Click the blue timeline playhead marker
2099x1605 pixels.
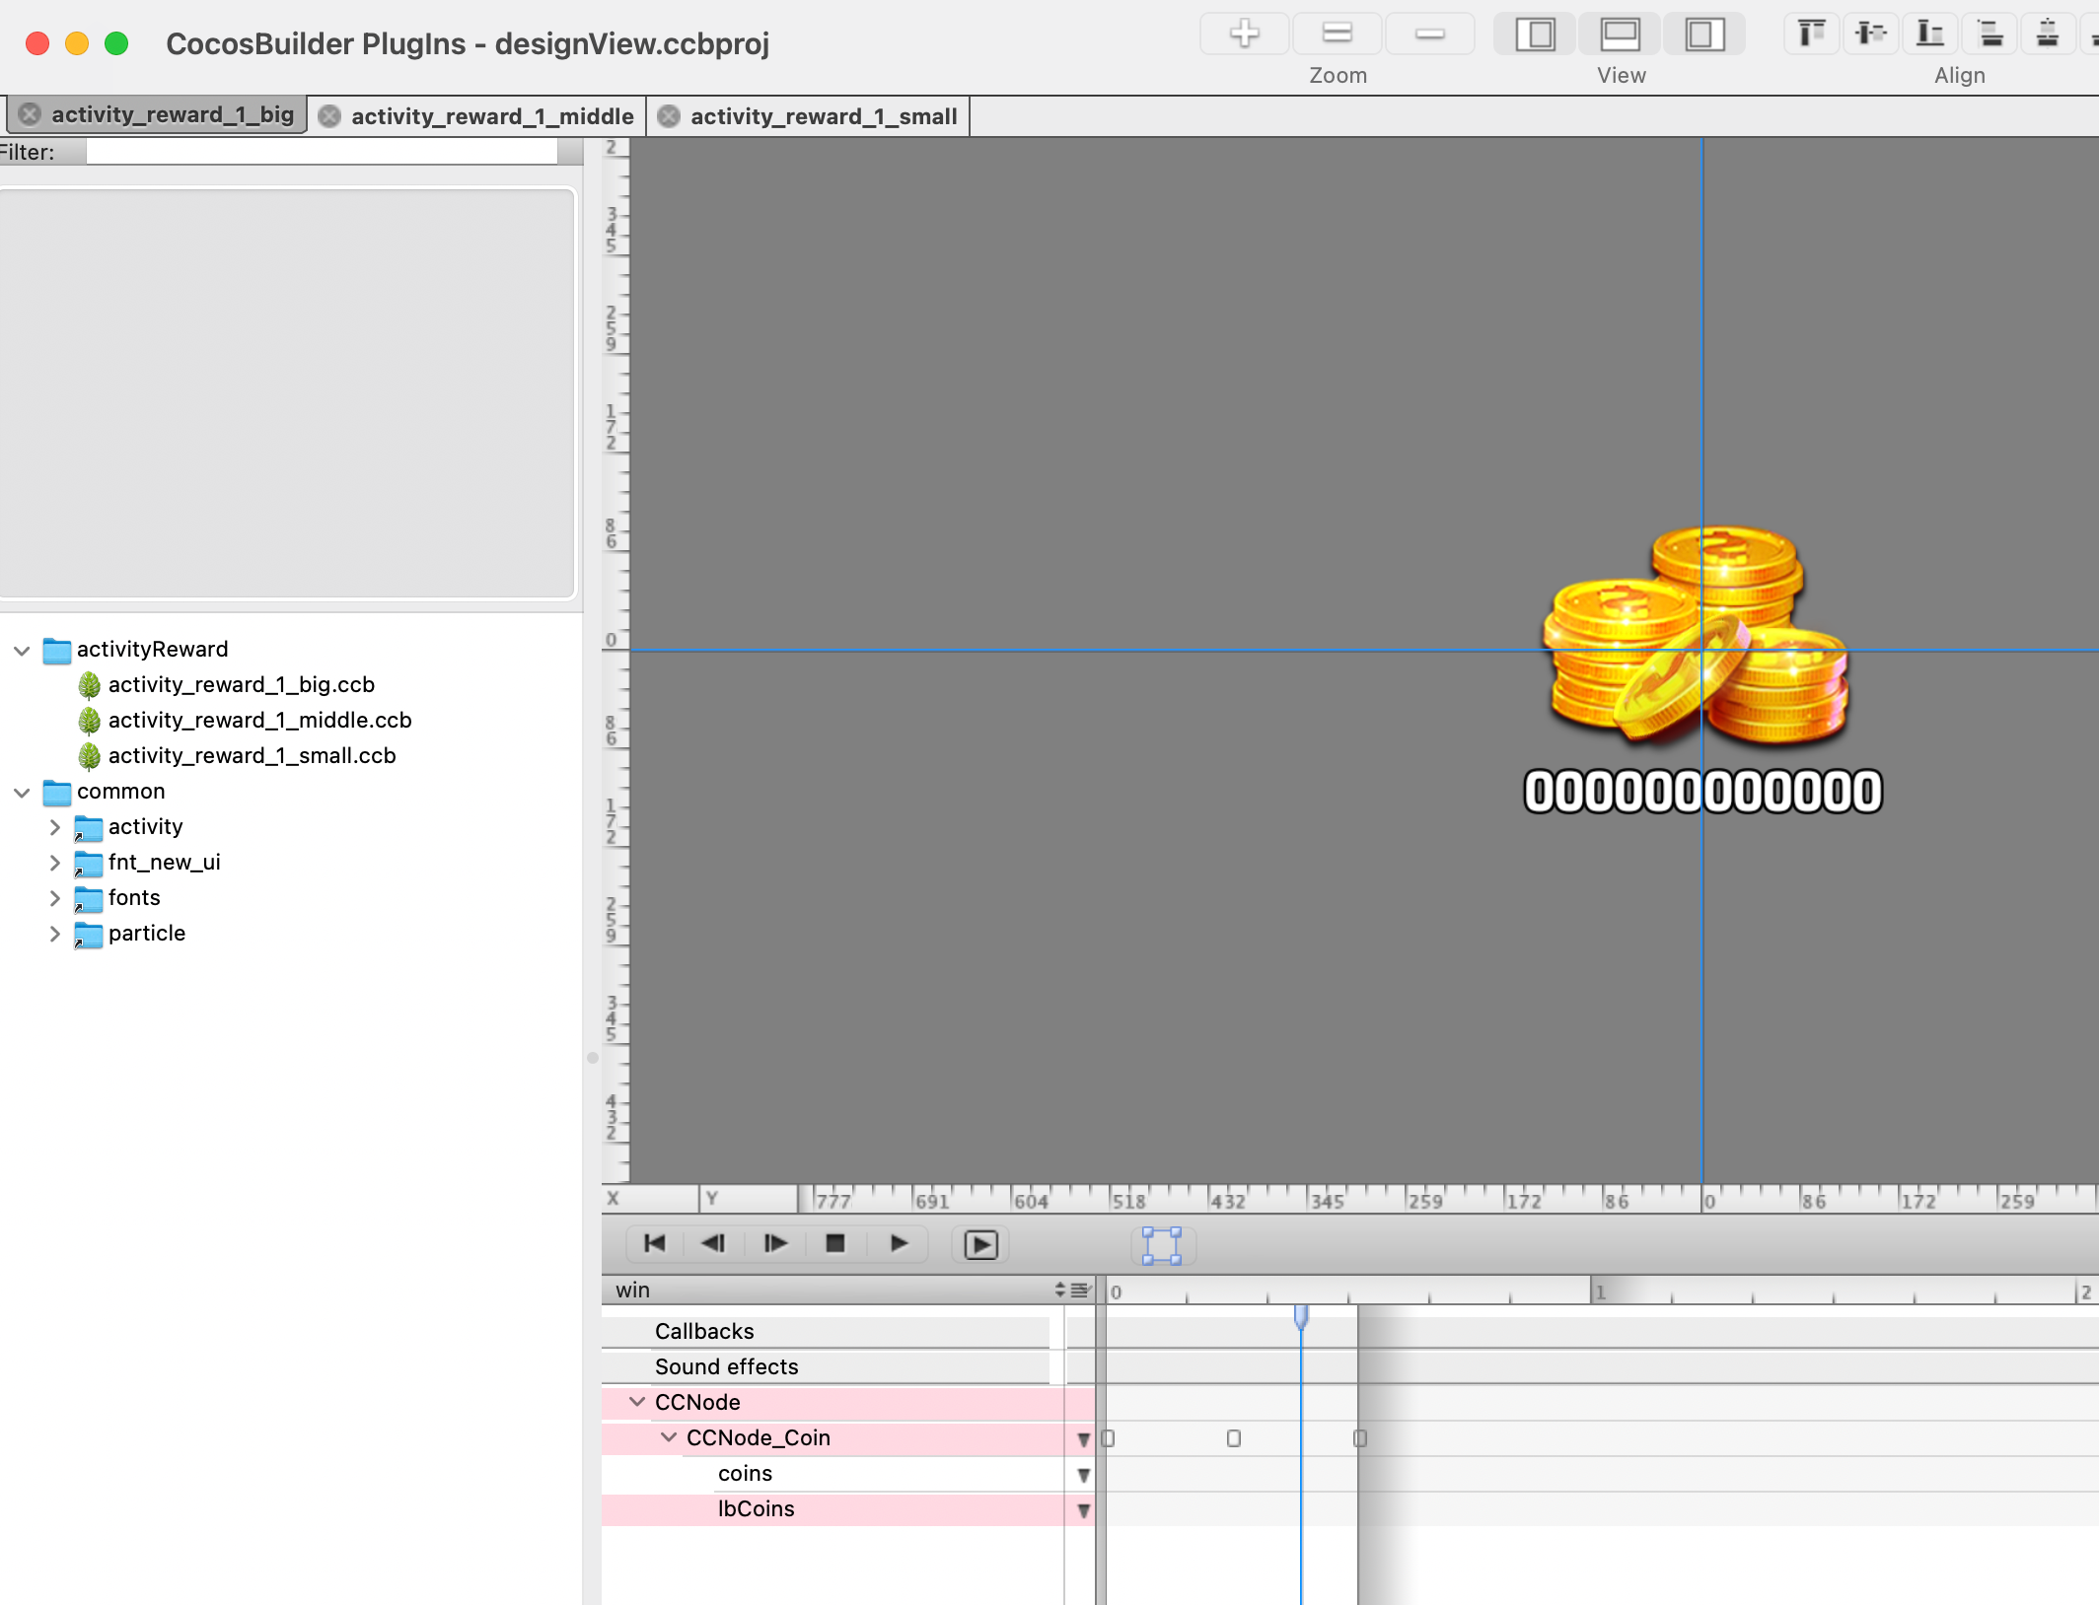[1301, 1315]
